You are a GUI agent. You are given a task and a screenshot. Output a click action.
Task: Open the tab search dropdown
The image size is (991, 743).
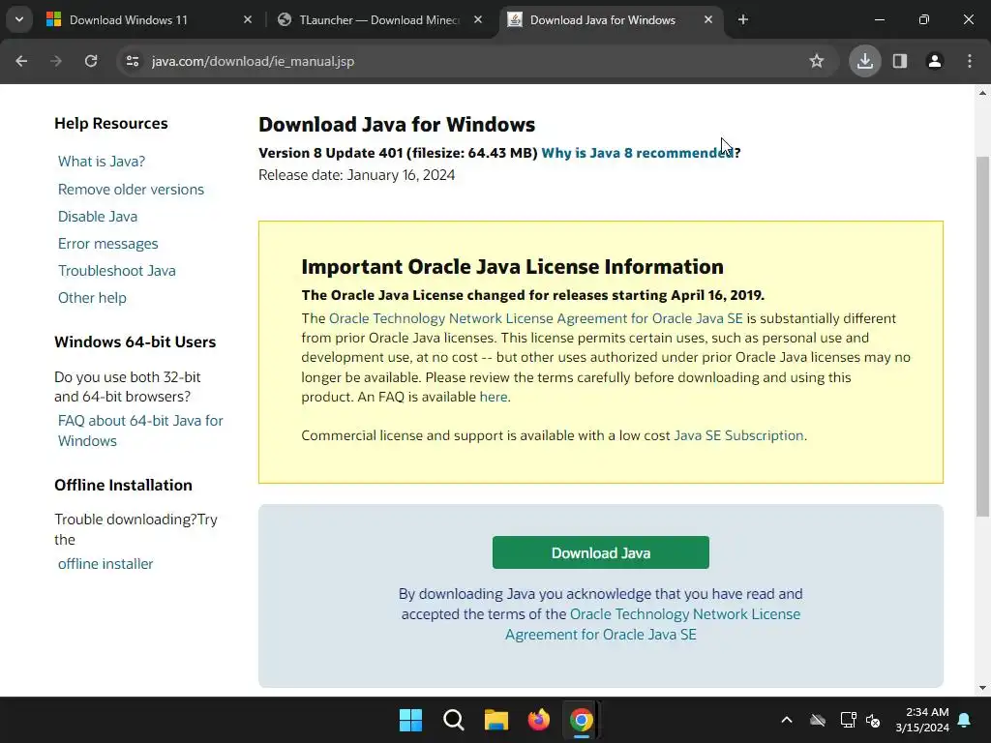(19, 19)
